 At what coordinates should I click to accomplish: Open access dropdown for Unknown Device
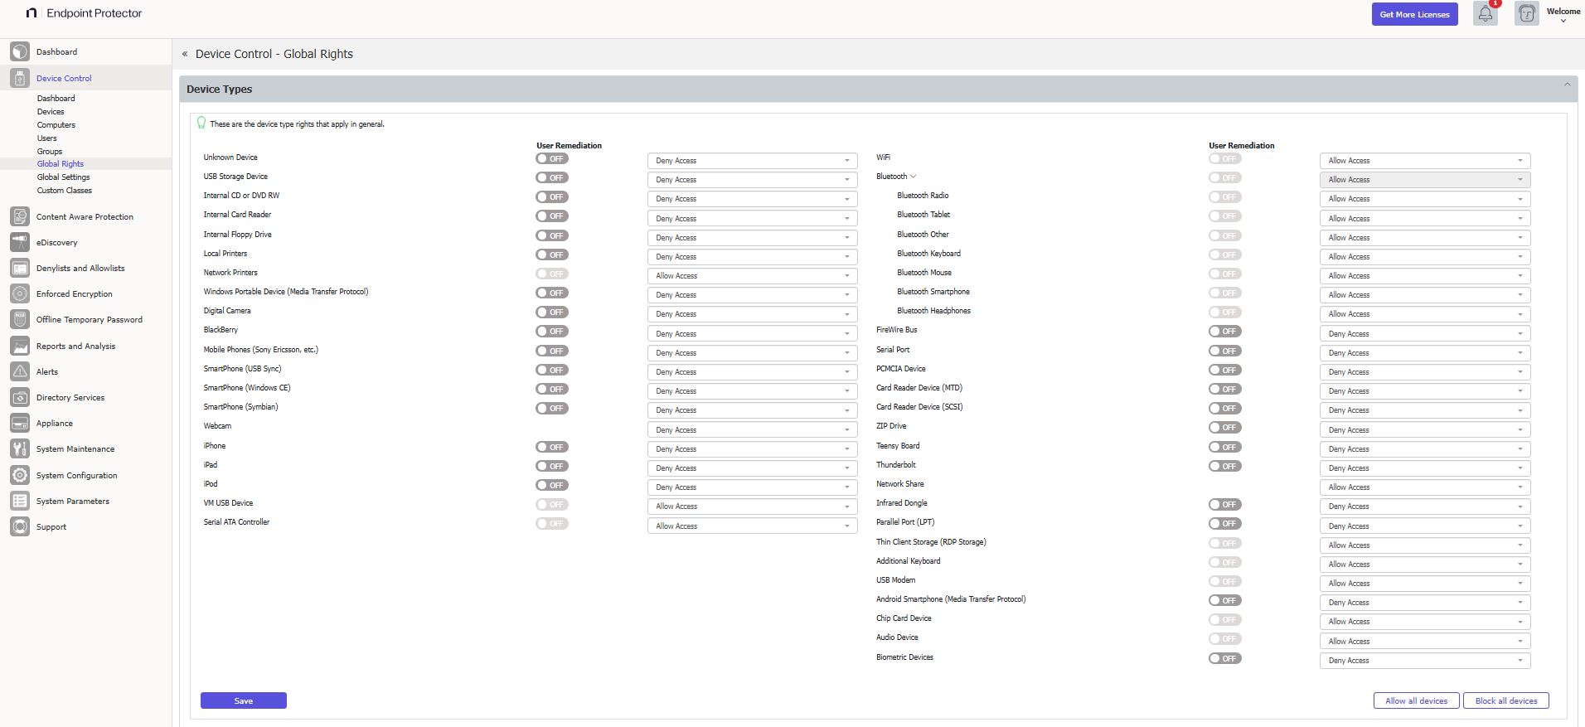[x=752, y=161]
